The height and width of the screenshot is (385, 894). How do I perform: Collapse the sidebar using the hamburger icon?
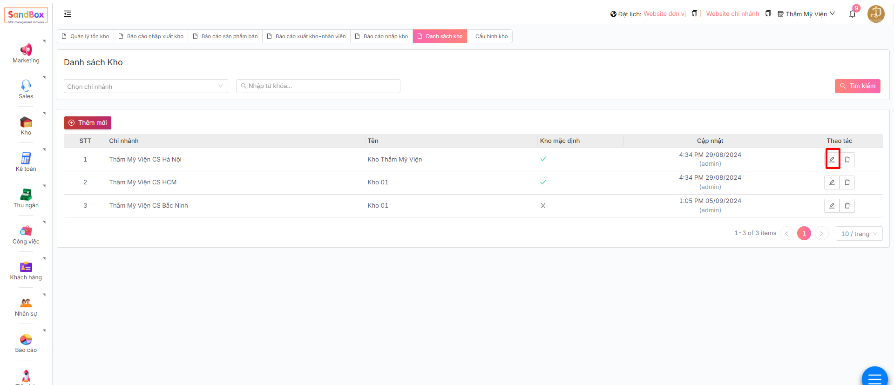(68, 14)
